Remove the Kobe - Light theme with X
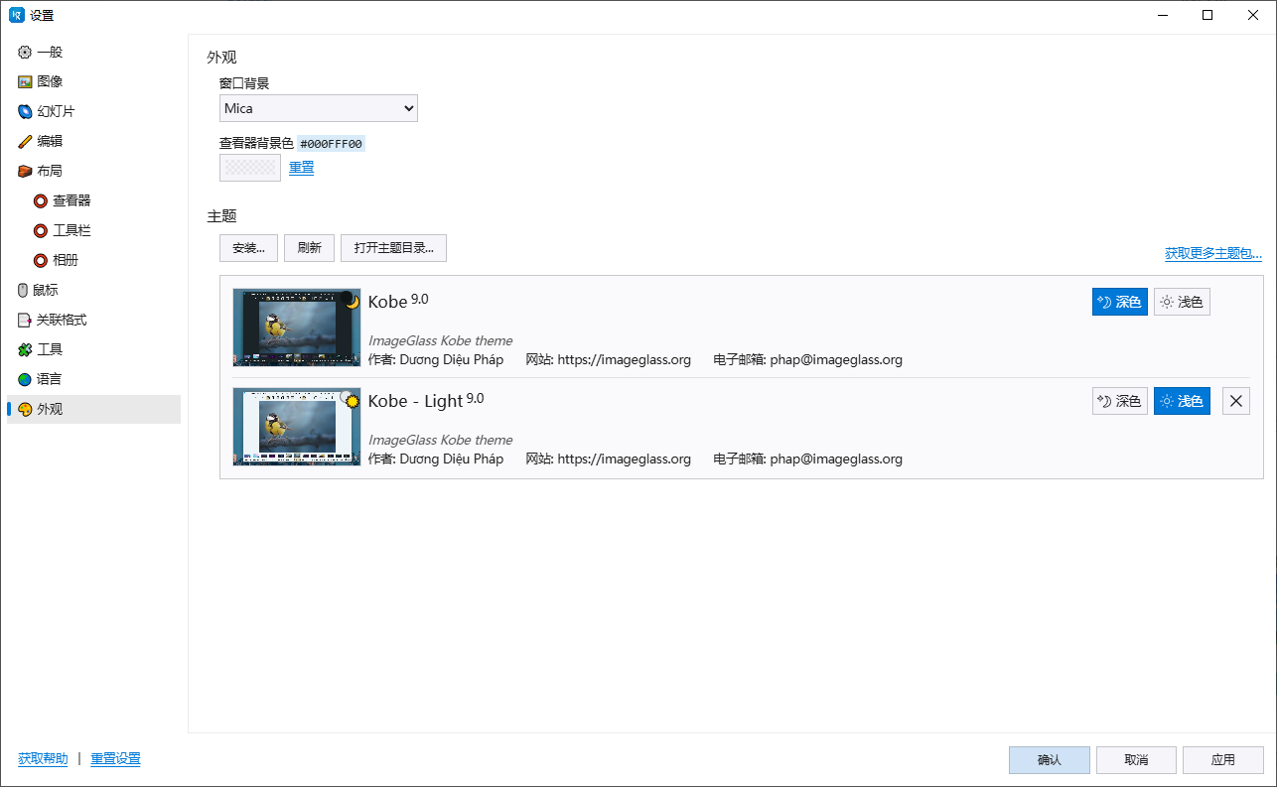 pos(1236,401)
